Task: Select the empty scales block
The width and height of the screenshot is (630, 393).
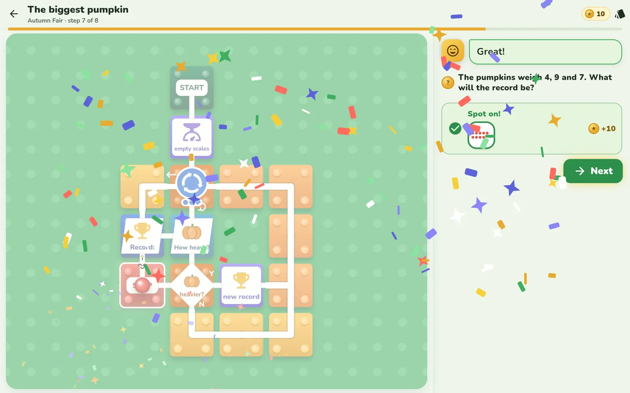Action: (192, 137)
